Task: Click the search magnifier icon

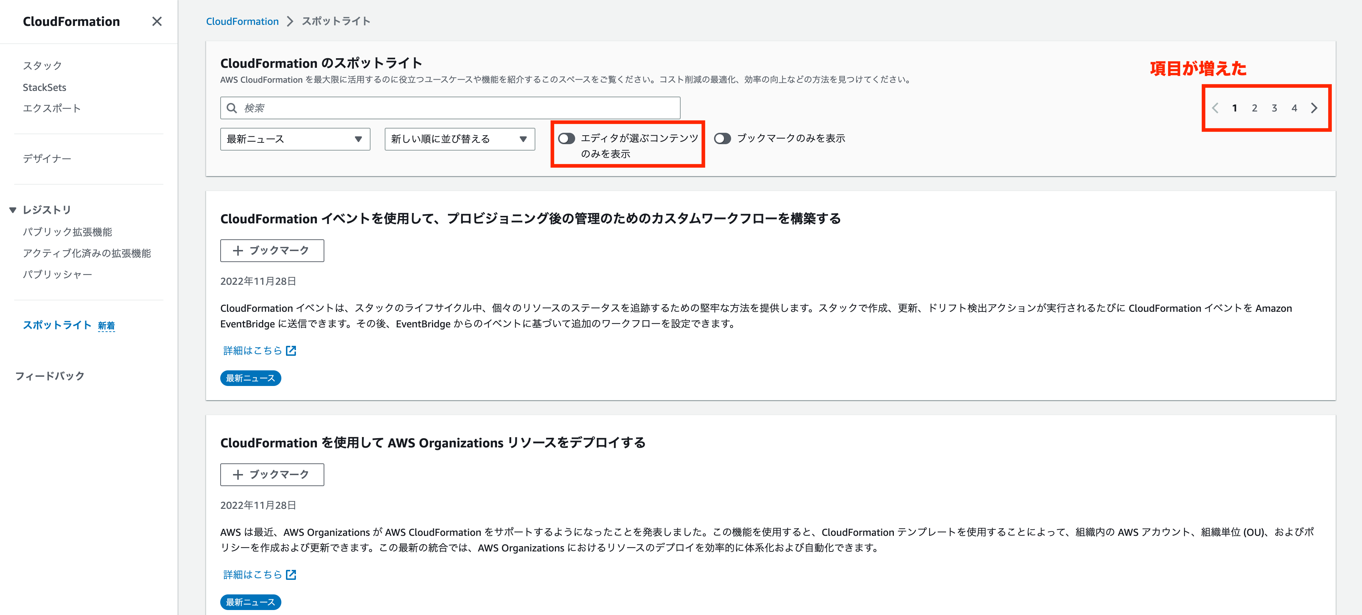Action: 232,108
